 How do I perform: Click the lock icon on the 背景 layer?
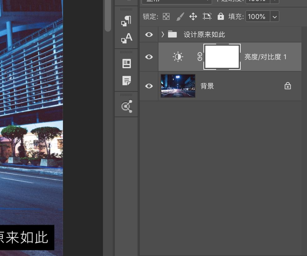[288, 86]
